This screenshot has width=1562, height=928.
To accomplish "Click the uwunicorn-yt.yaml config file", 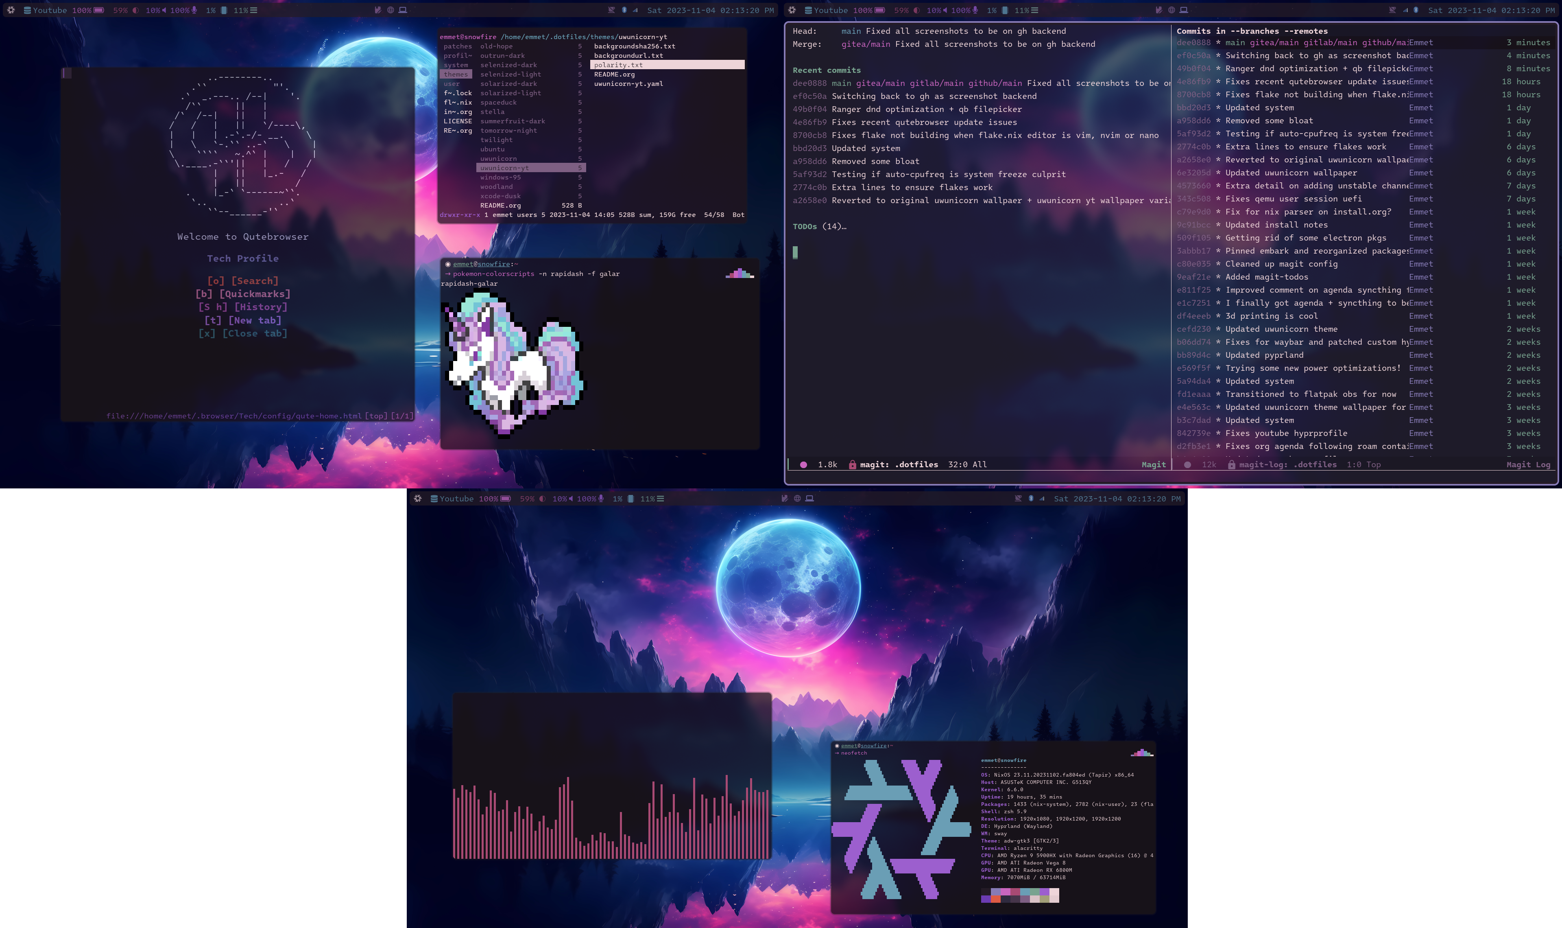I will pos(628,83).
